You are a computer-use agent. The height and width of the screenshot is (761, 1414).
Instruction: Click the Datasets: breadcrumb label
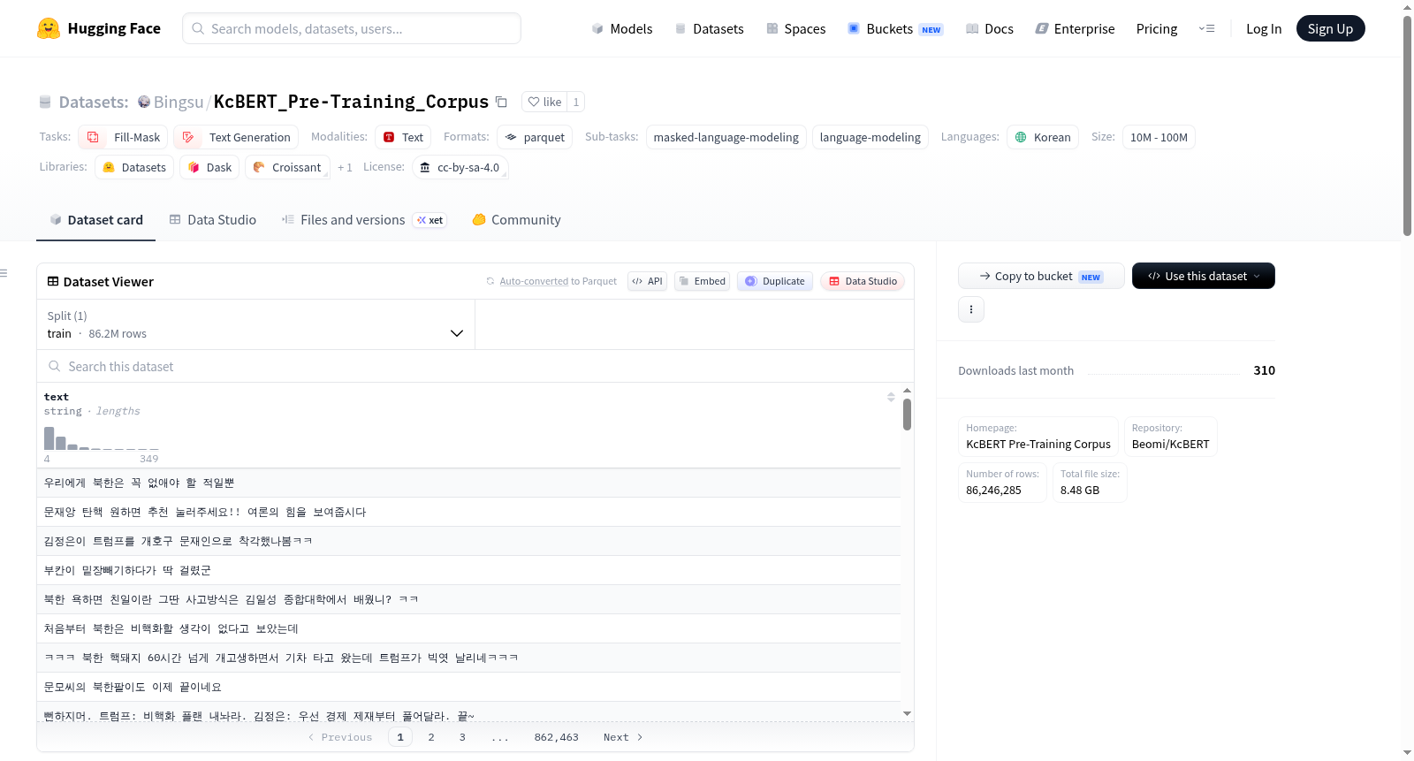[94, 102]
